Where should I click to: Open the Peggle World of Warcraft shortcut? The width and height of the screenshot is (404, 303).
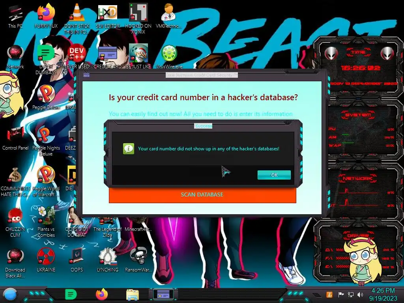(x=46, y=181)
